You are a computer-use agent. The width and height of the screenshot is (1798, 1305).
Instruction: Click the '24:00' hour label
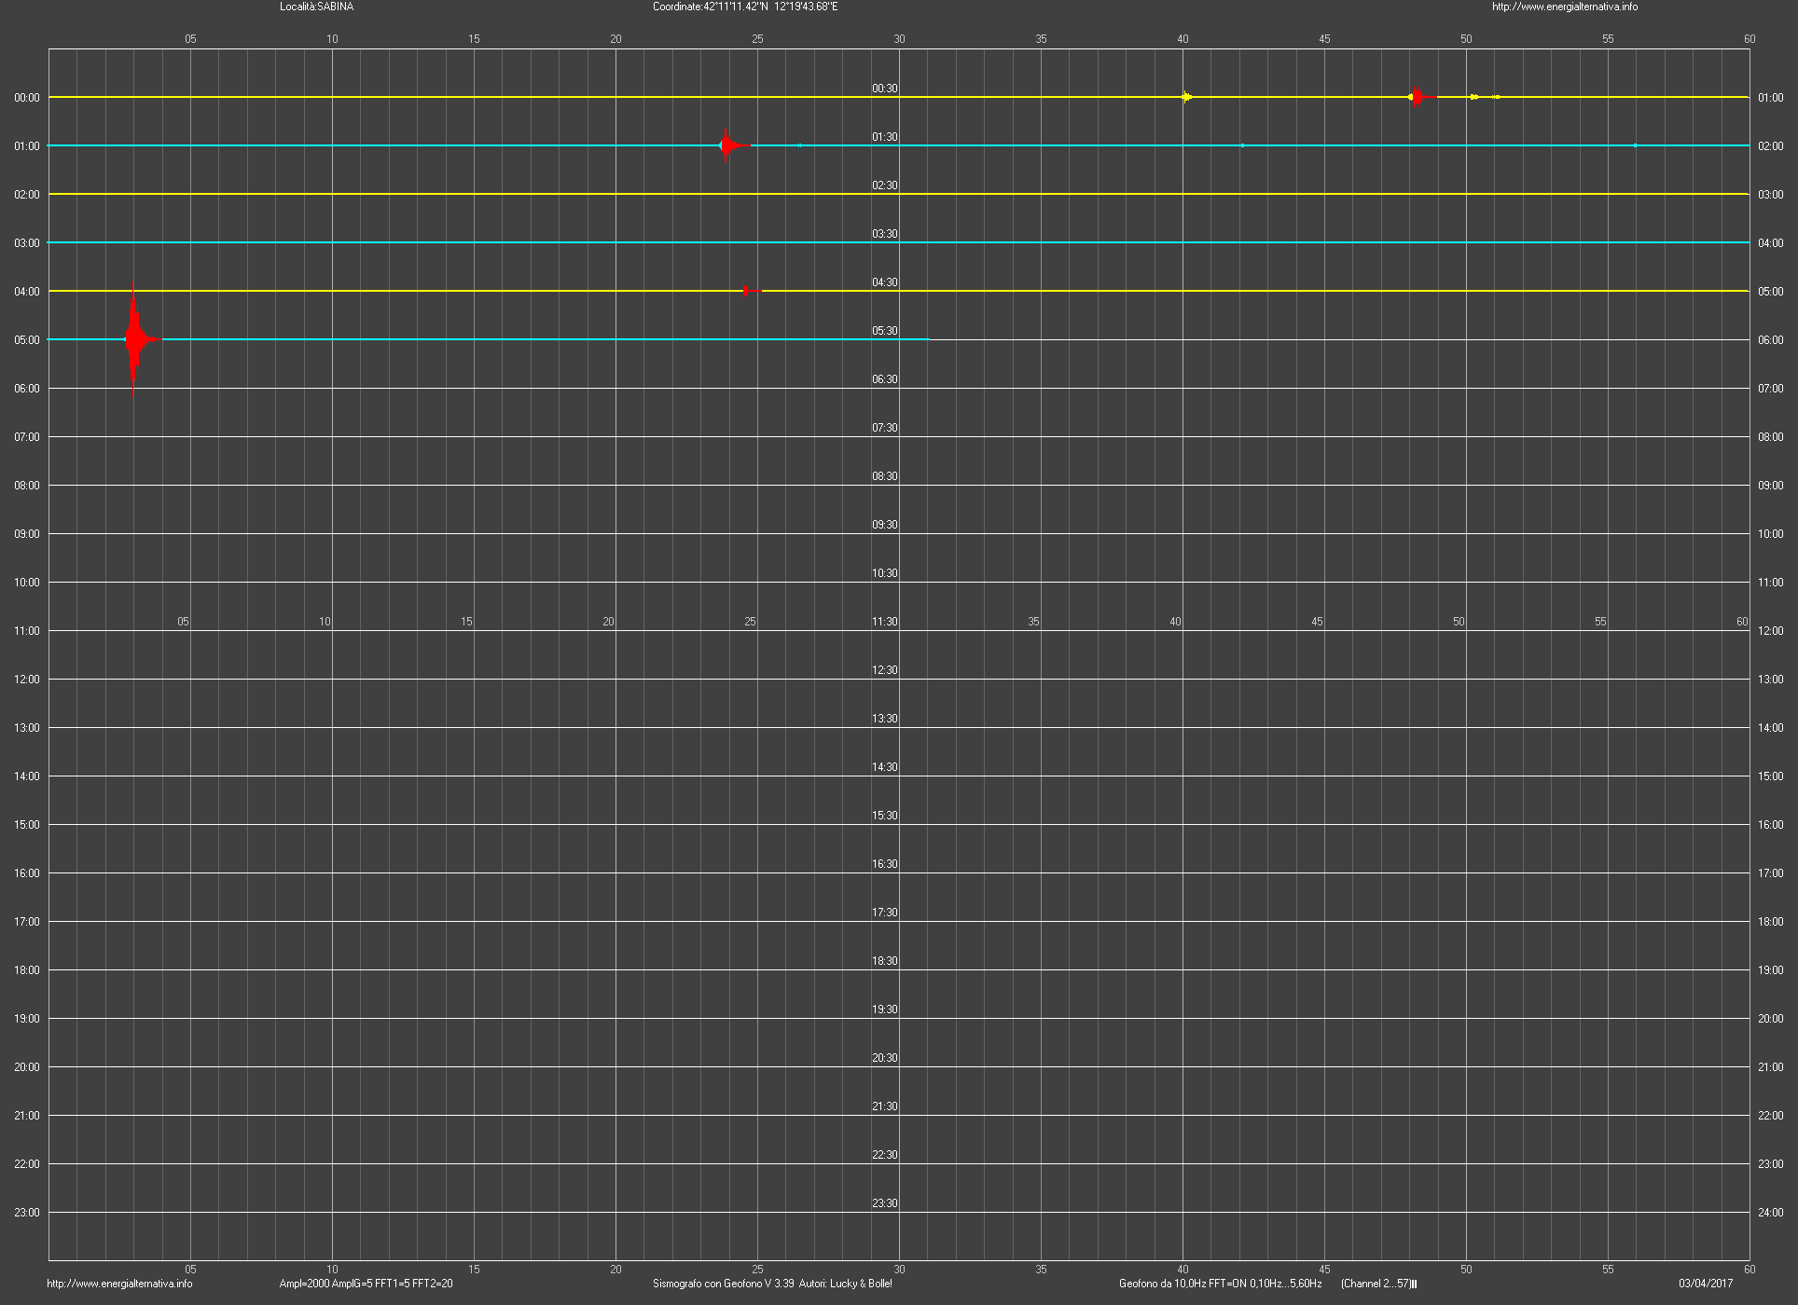(1770, 1213)
